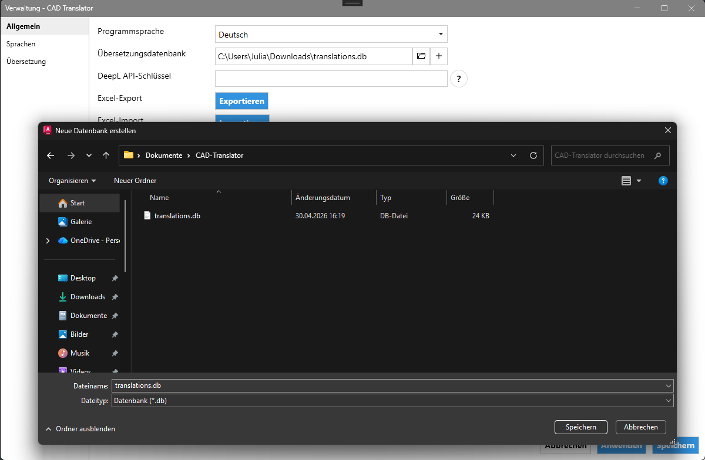
Task: Collapse folders with Ordner ausblenden
Action: (80, 429)
